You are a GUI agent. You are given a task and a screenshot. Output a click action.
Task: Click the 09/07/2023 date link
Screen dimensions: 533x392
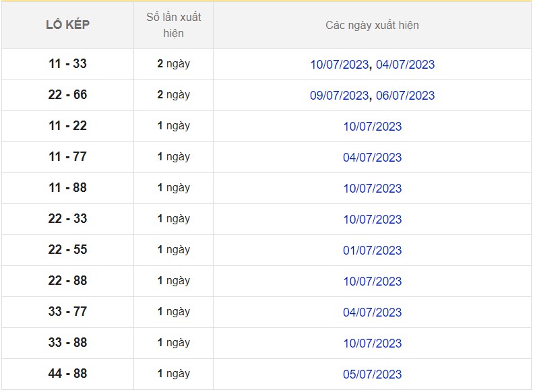(339, 96)
